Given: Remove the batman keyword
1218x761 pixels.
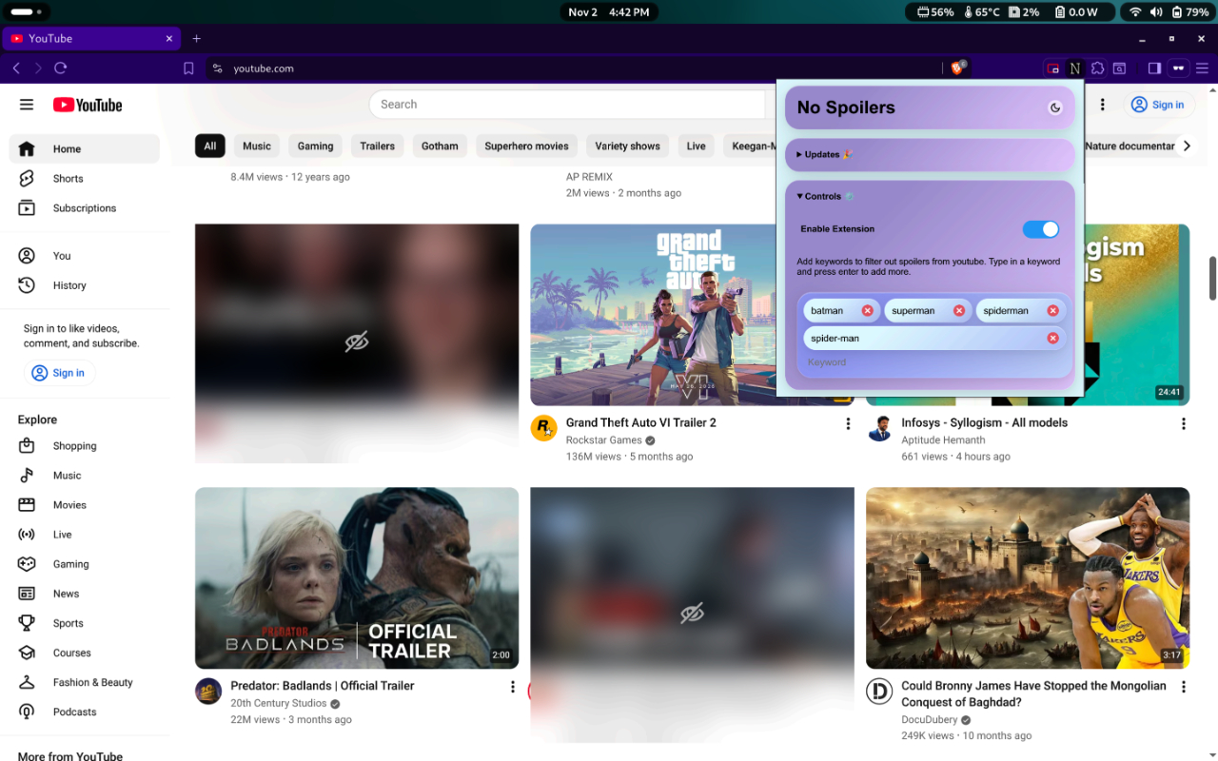Looking at the screenshot, I should tap(867, 311).
